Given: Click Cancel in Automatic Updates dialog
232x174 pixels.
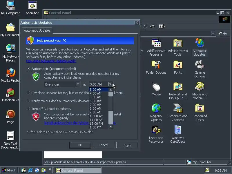Looking at the screenshot, I should click(x=103, y=145).
